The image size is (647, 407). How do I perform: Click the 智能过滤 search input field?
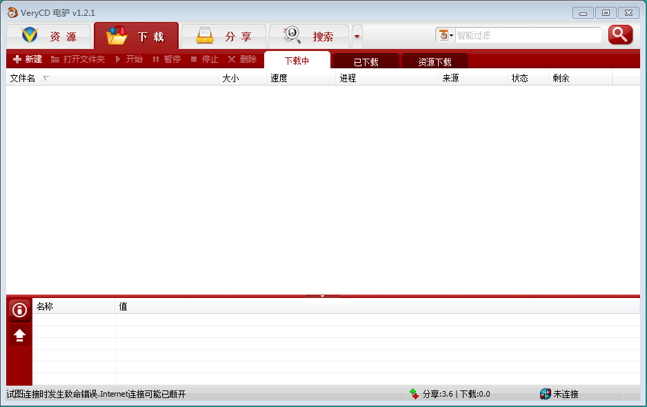tap(527, 35)
